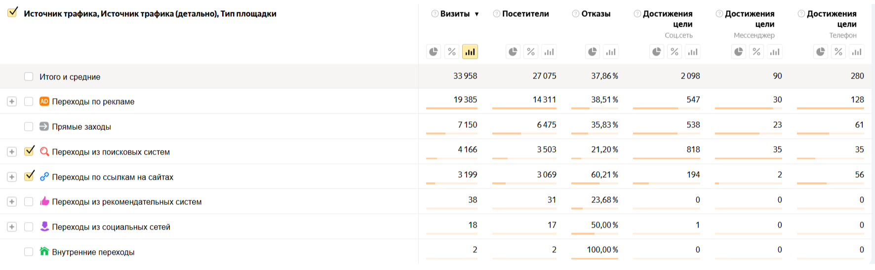
Task: Click the help icon beside Посетители header
Action: click(x=497, y=14)
